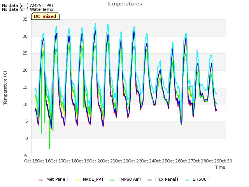
Task: Click the Oct 15 x-axis tick label
Action: [x=31, y=161]
